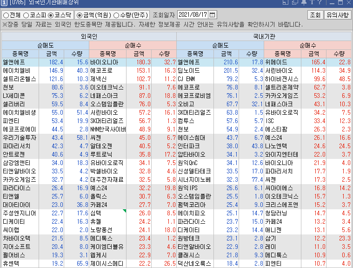Select 에코프로비엠 stock
353x268 pixels.
point(194,96)
